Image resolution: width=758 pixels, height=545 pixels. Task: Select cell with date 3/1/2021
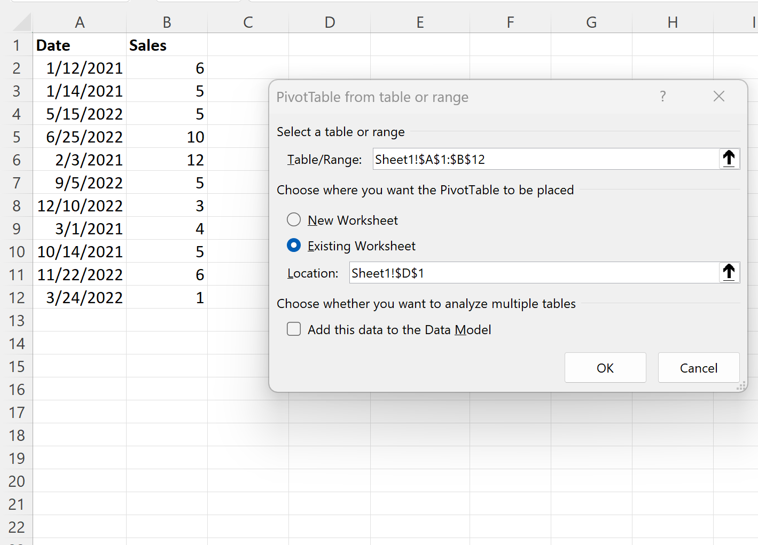pyautogui.click(x=80, y=228)
